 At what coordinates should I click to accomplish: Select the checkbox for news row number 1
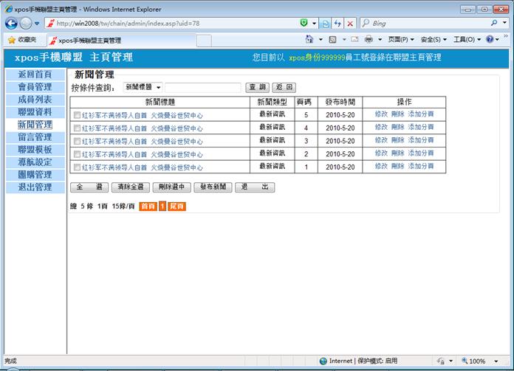(77, 167)
